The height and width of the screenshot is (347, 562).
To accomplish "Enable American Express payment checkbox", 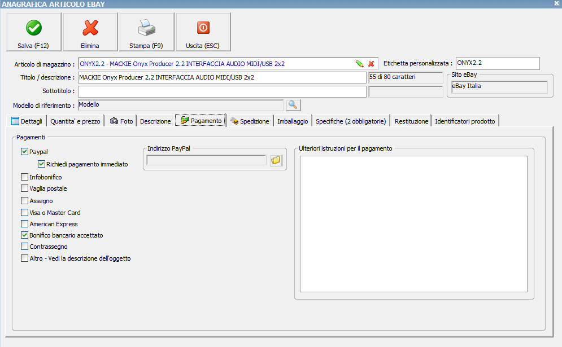I will (24, 224).
